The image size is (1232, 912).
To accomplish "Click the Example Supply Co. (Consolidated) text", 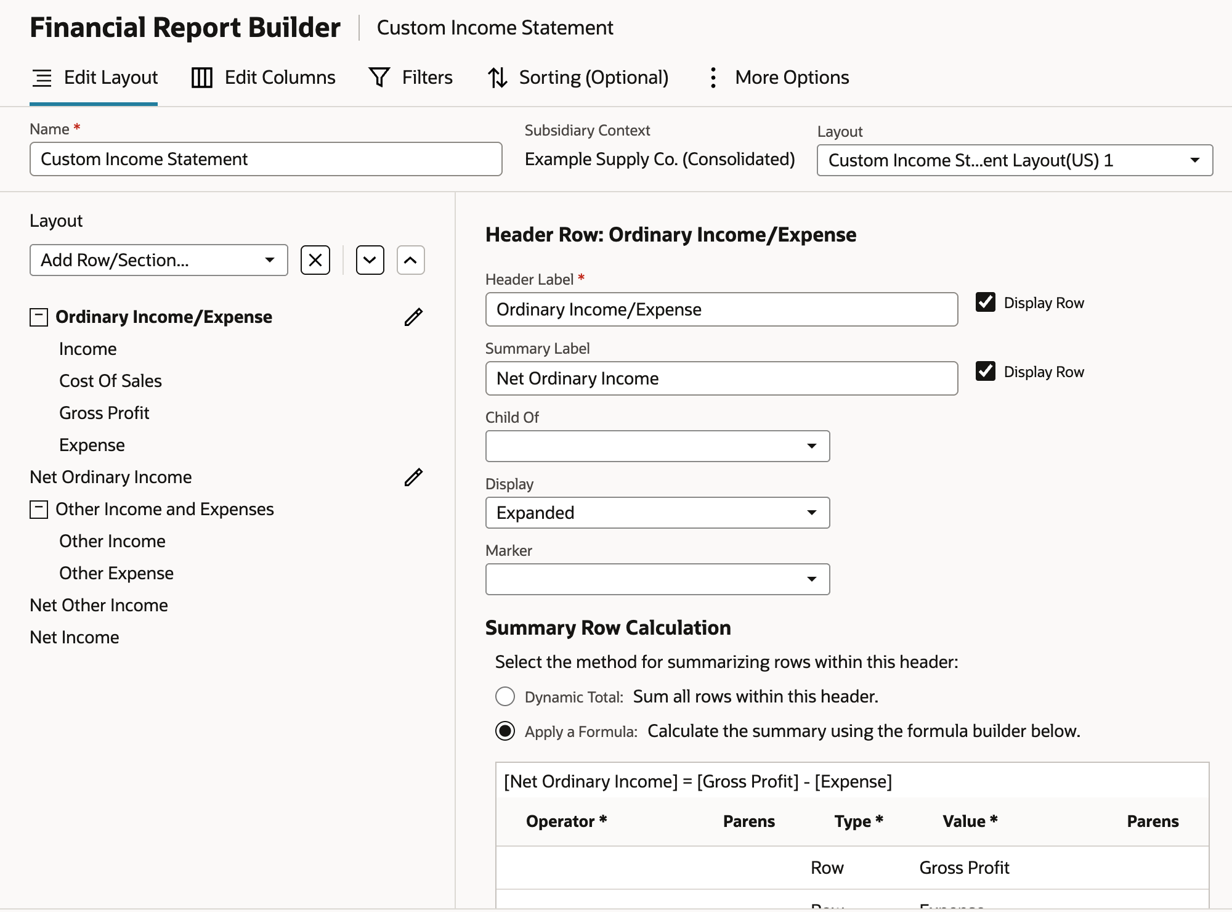I will [x=660, y=159].
